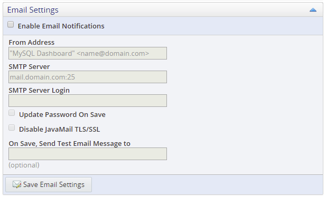Click the Disable JavaMail TLS/SSL label
The width and height of the screenshot is (326, 197).
point(60,130)
